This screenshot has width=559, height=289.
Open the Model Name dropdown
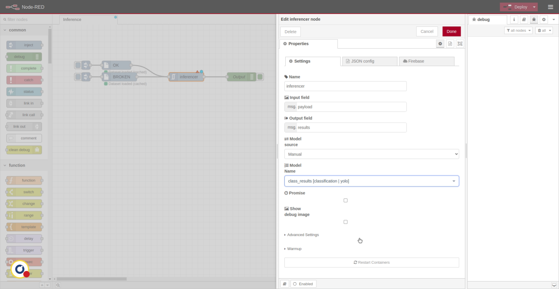tap(372, 181)
